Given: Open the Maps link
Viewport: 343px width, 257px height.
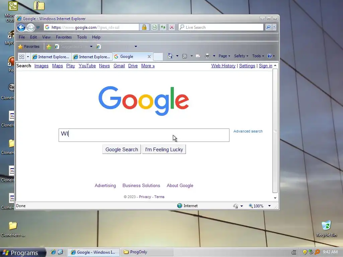Looking at the screenshot, I should click(58, 66).
